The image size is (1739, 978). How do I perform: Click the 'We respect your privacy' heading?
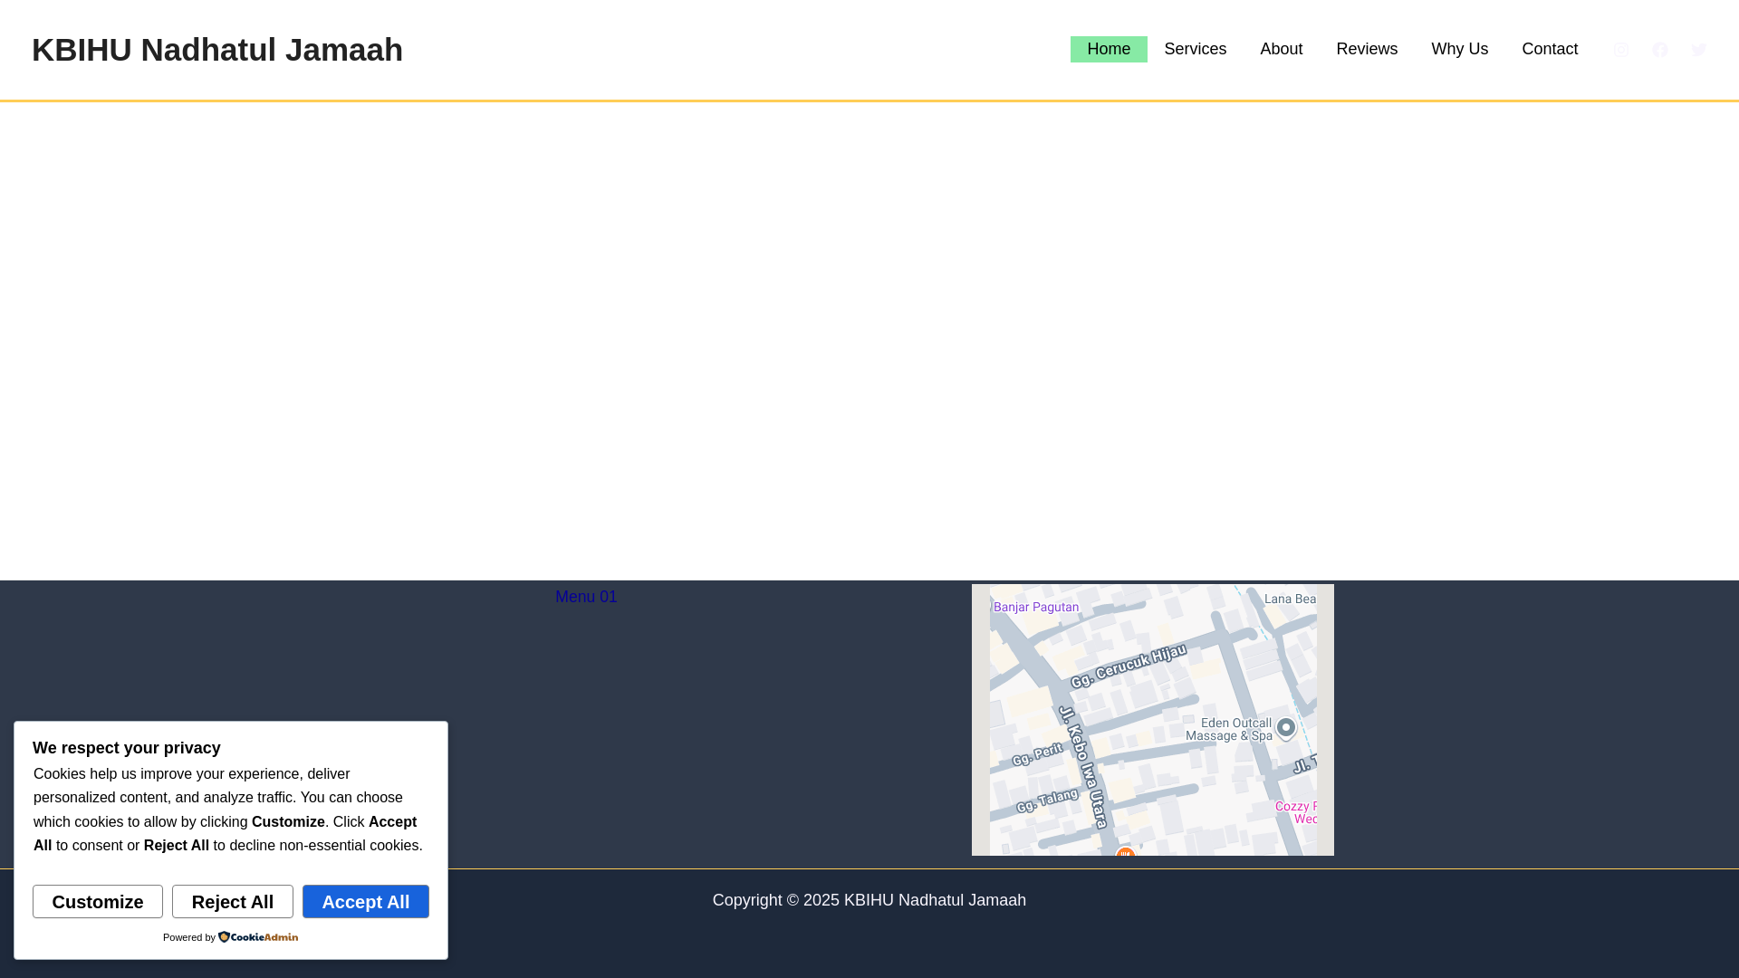pos(127,748)
